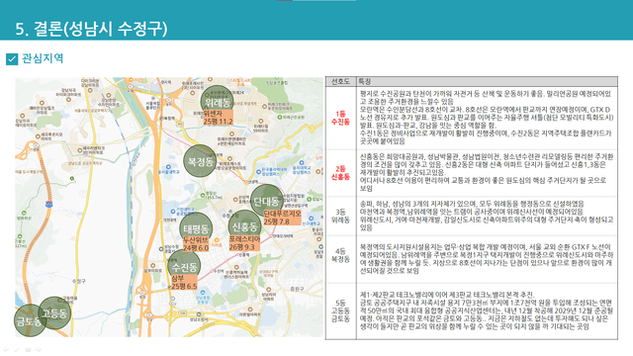The width and height of the screenshot is (633, 356).
Task: Select the 고등동 circle marker on map
Action: point(54,312)
